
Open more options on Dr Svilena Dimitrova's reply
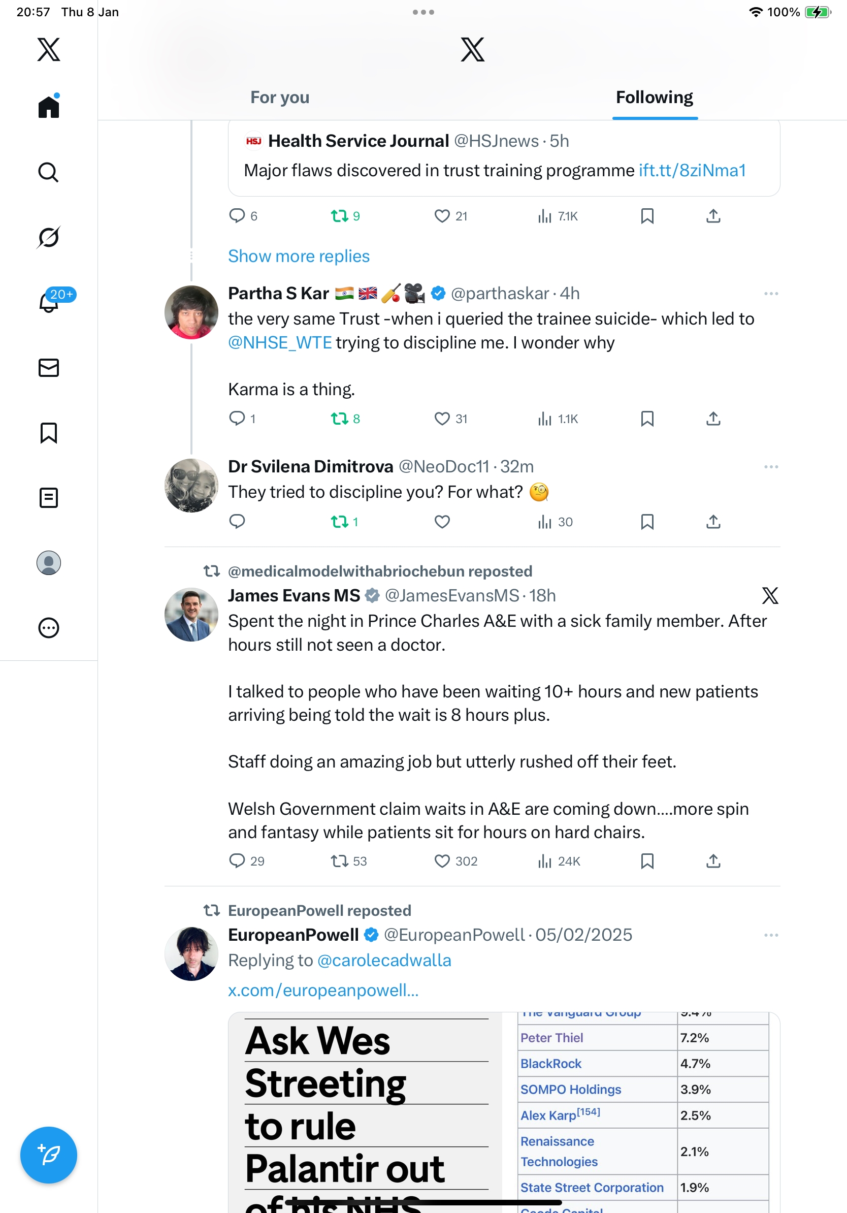coord(770,467)
